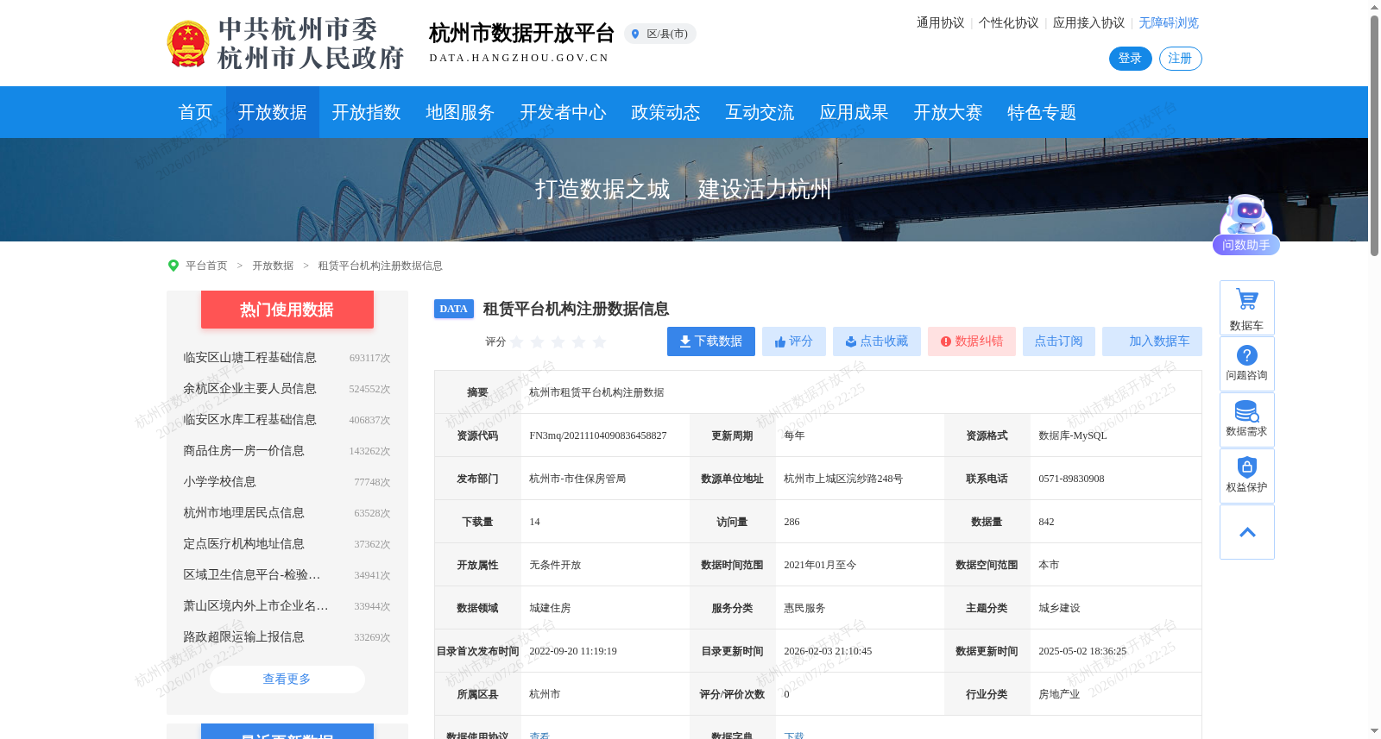Open the 应用接入协议 link
Screen dimensions: 1381x739
tap(1088, 23)
